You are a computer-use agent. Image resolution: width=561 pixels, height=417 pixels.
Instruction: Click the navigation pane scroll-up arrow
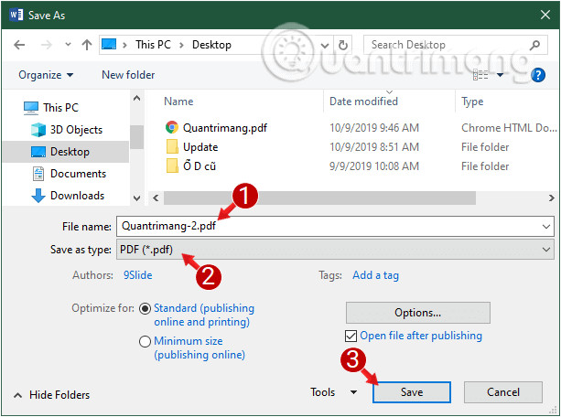coord(136,98)
